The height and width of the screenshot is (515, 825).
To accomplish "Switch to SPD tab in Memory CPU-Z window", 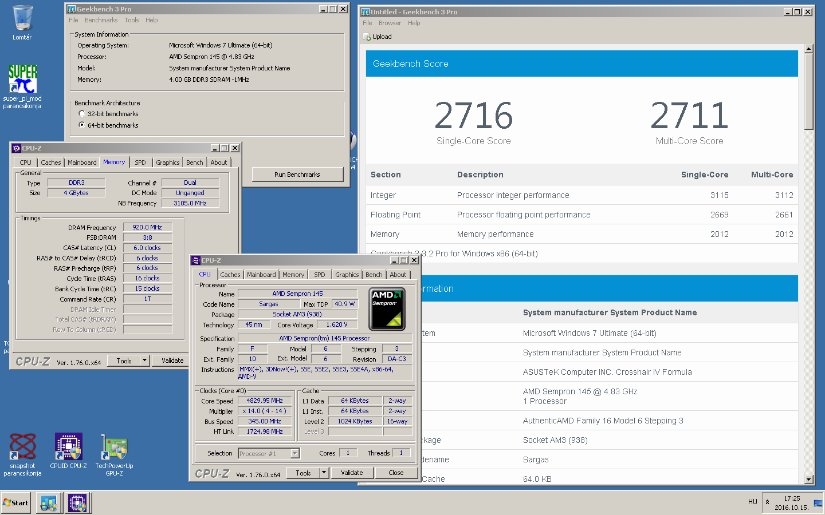I will click(x=140, y=163).
